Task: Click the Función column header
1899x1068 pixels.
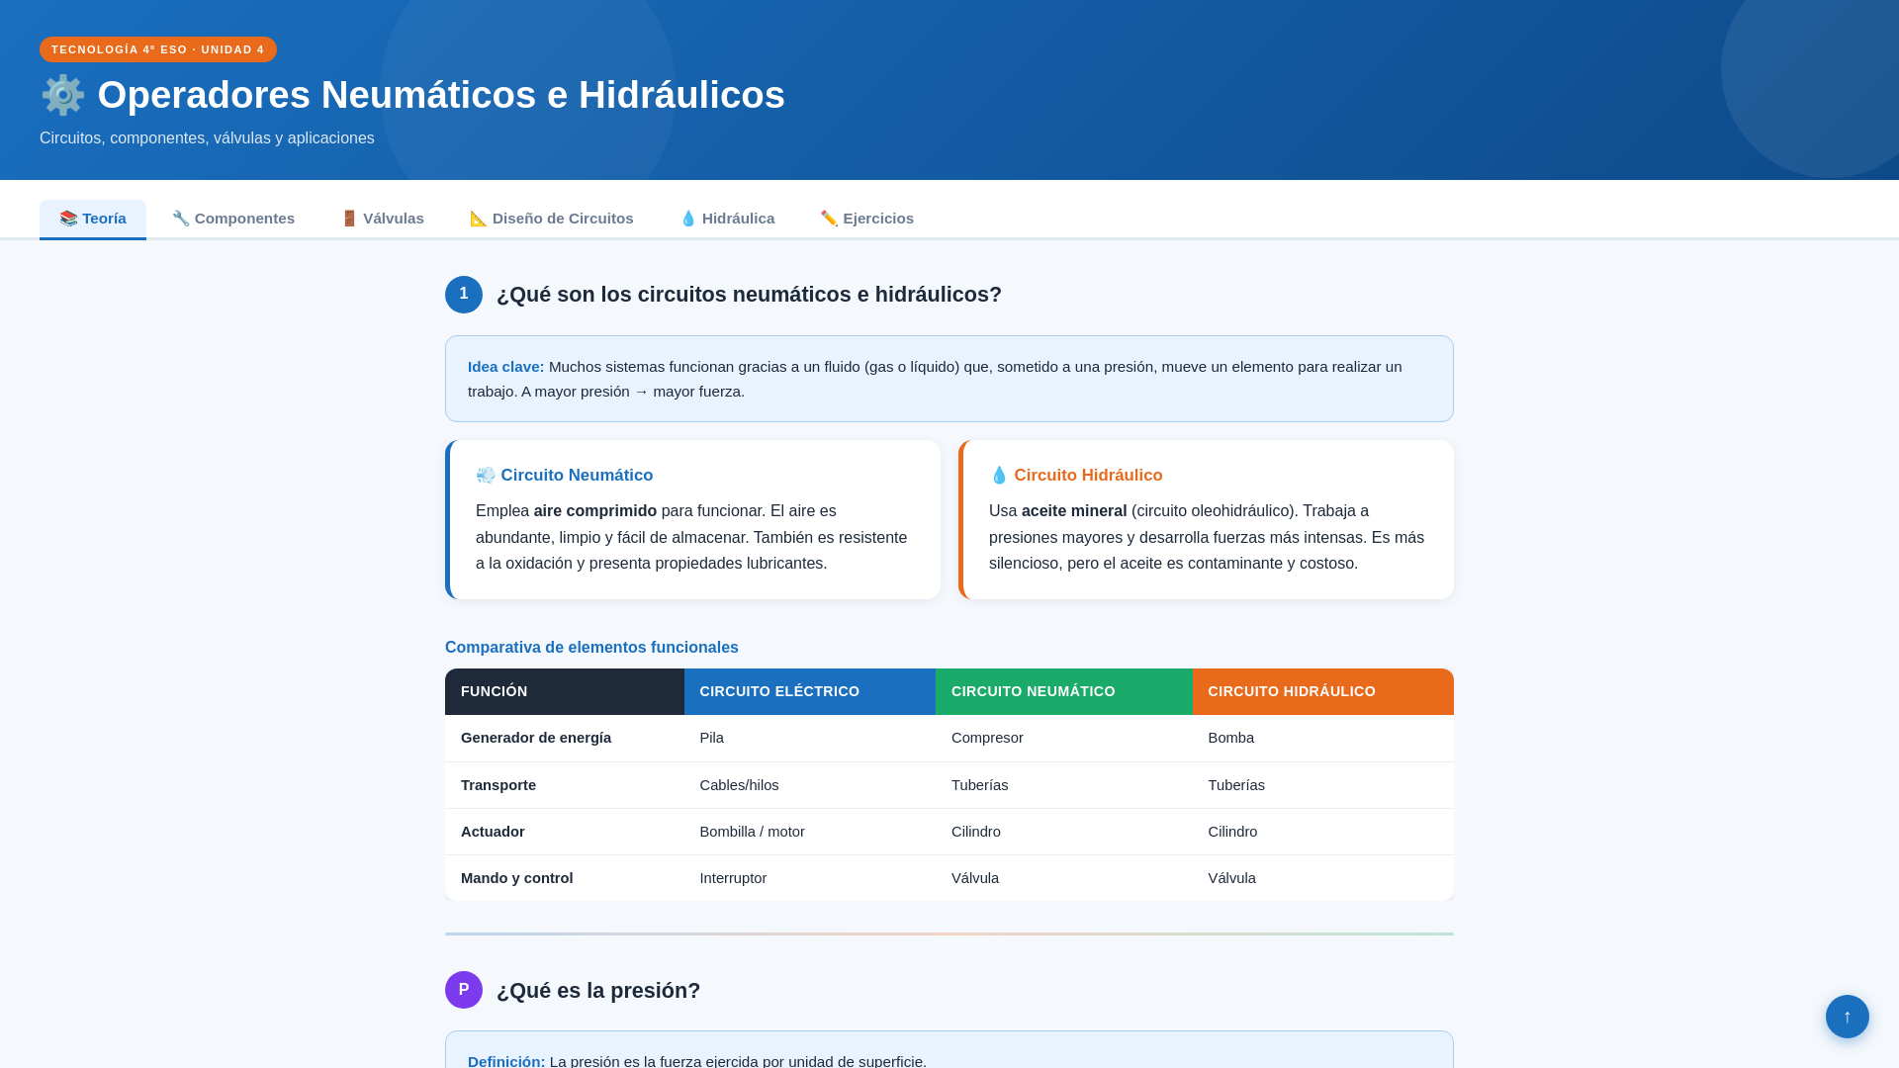Action: pos(565,691)
